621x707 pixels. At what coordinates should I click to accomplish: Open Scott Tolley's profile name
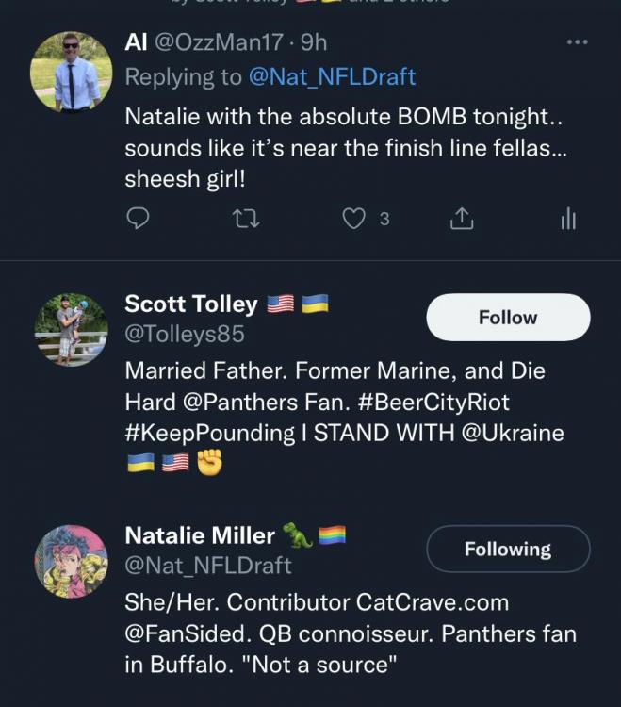(191, 304)
